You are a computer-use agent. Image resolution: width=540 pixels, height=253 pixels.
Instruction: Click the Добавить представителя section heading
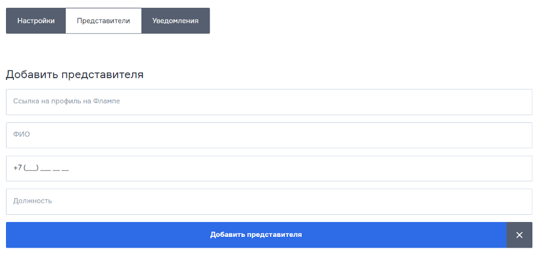pyautogui.click(x=75, y=75)
